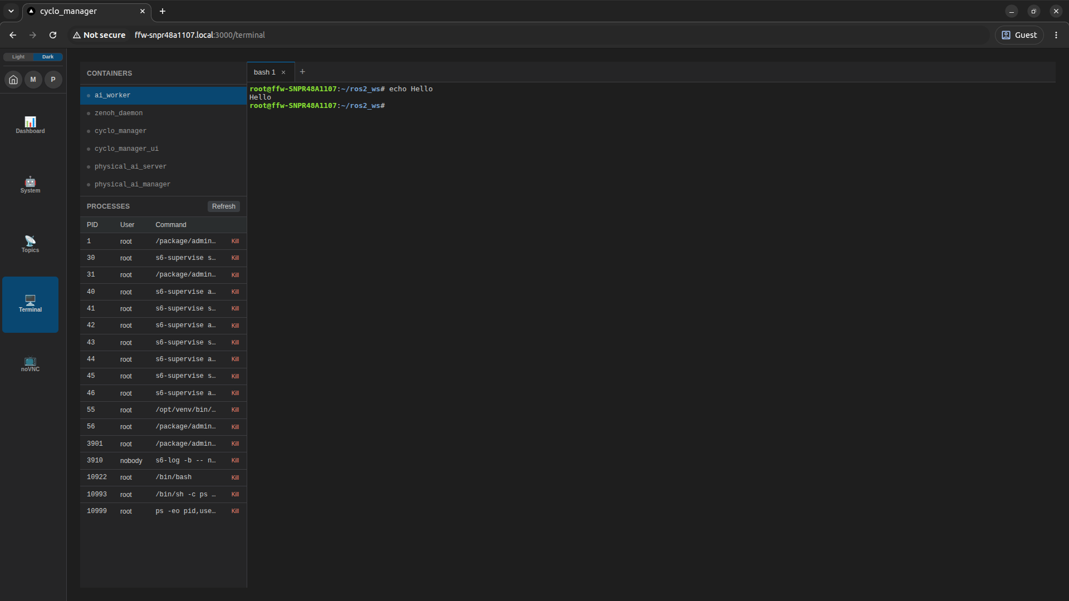
Task: Kill process with PID 56
Action: (235, 427)
